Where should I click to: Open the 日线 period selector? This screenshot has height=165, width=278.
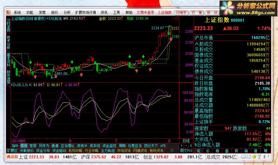186,141
